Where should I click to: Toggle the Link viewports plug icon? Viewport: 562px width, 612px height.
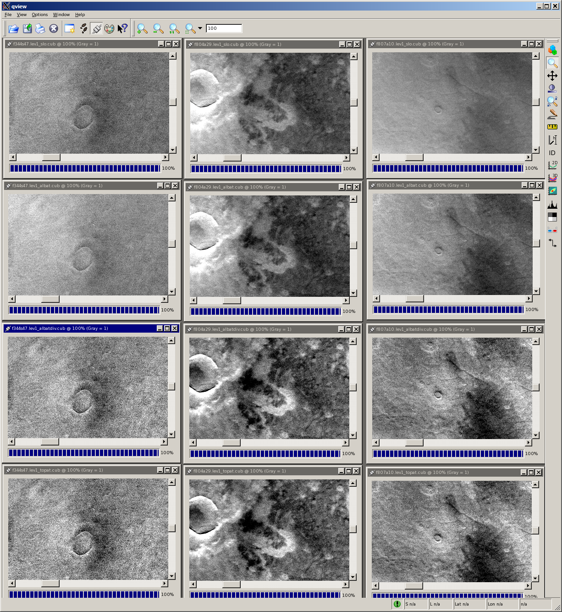[96, 29]
